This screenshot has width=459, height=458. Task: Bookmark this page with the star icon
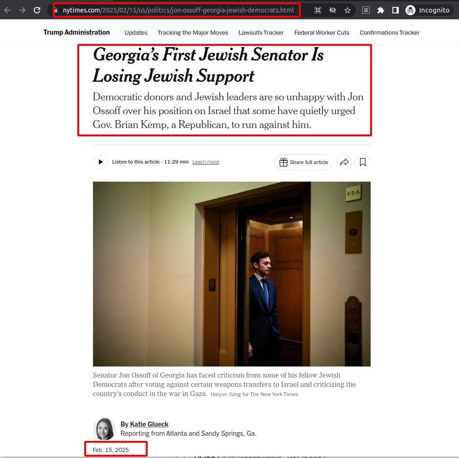click(x=347, y=10)
